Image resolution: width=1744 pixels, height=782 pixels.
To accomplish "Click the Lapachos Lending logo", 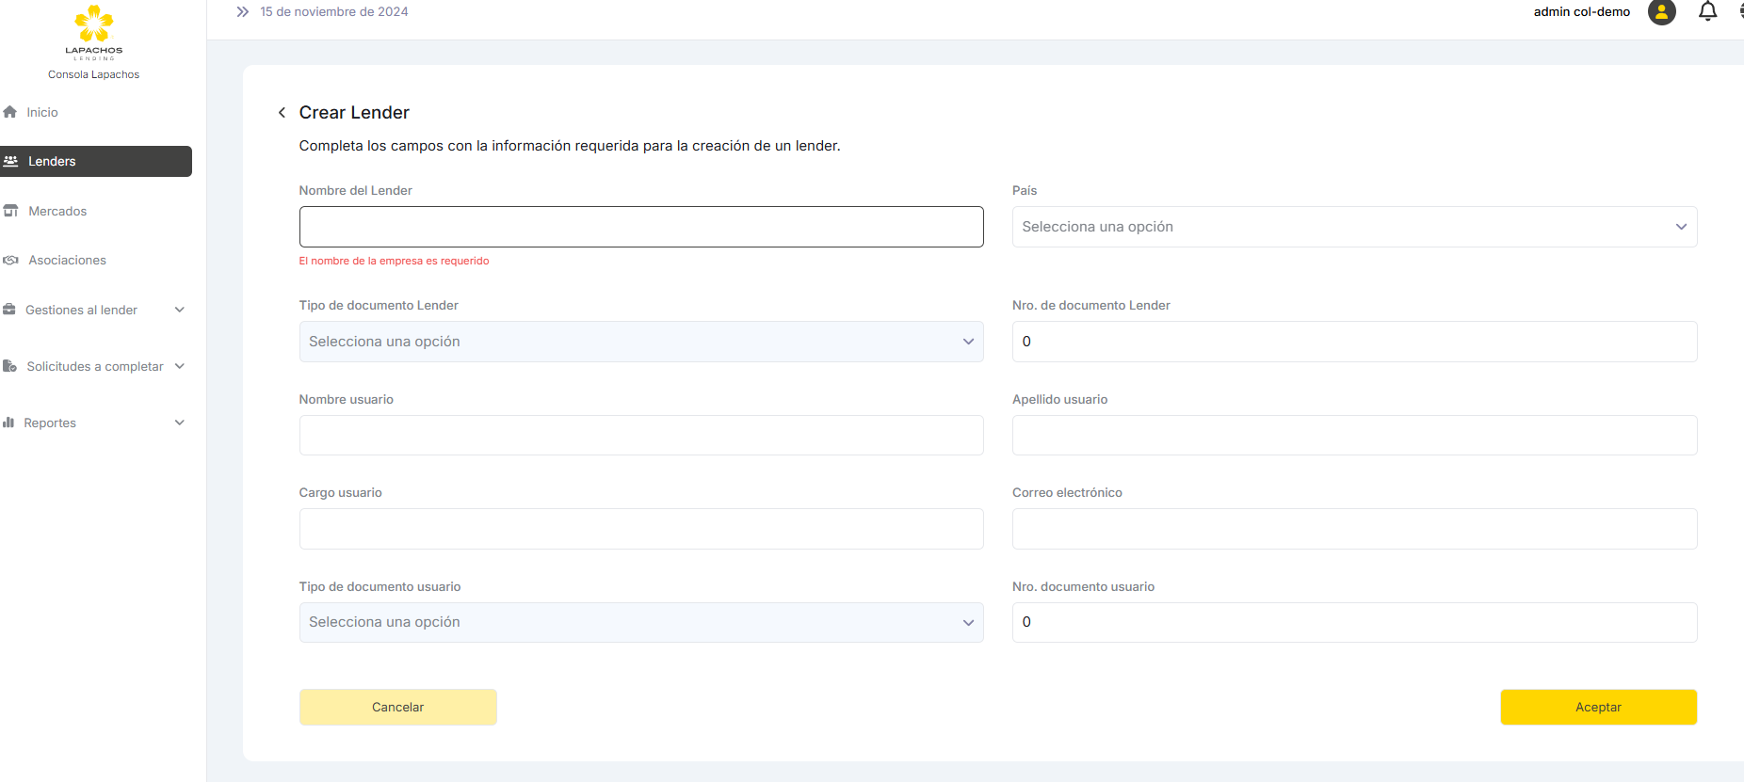I will [93, 32].
